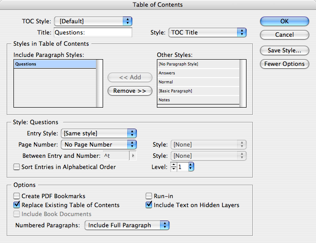
Task: Toggle the Run-in checkbox
Action: coord(149,196)
